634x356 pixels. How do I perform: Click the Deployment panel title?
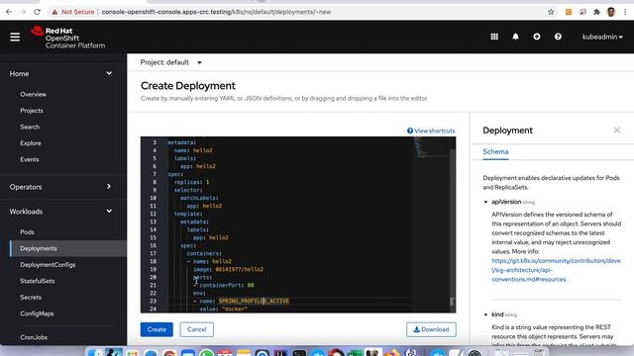point(507,131)
